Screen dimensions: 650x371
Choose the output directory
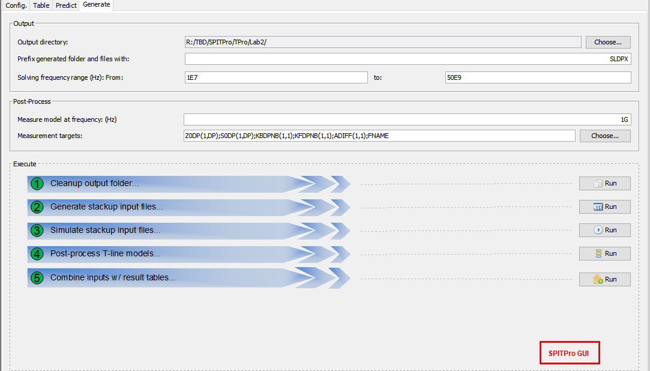tap(608, 42)
